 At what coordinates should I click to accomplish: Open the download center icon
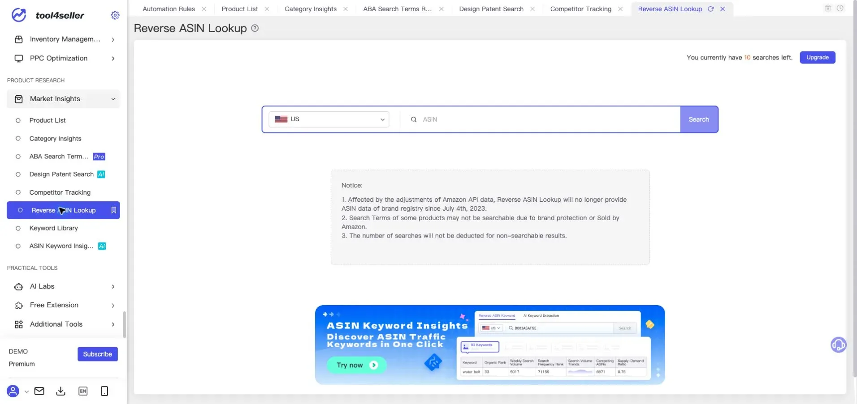[61, 391]
